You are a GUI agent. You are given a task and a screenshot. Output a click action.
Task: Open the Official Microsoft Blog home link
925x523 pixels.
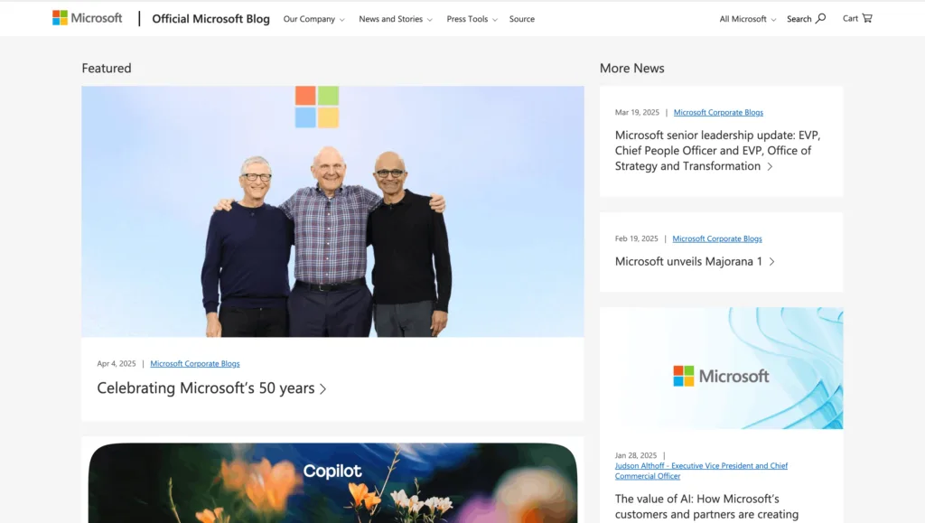point(210,19)
